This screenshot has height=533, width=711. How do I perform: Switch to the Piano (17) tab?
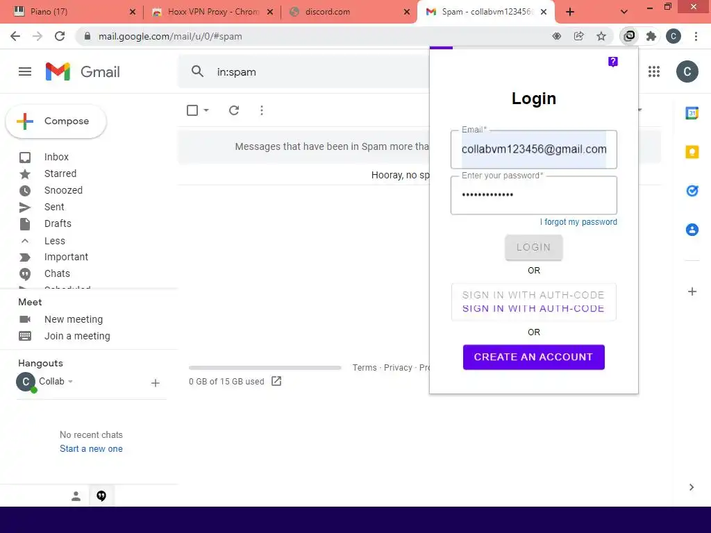point(72,12)
